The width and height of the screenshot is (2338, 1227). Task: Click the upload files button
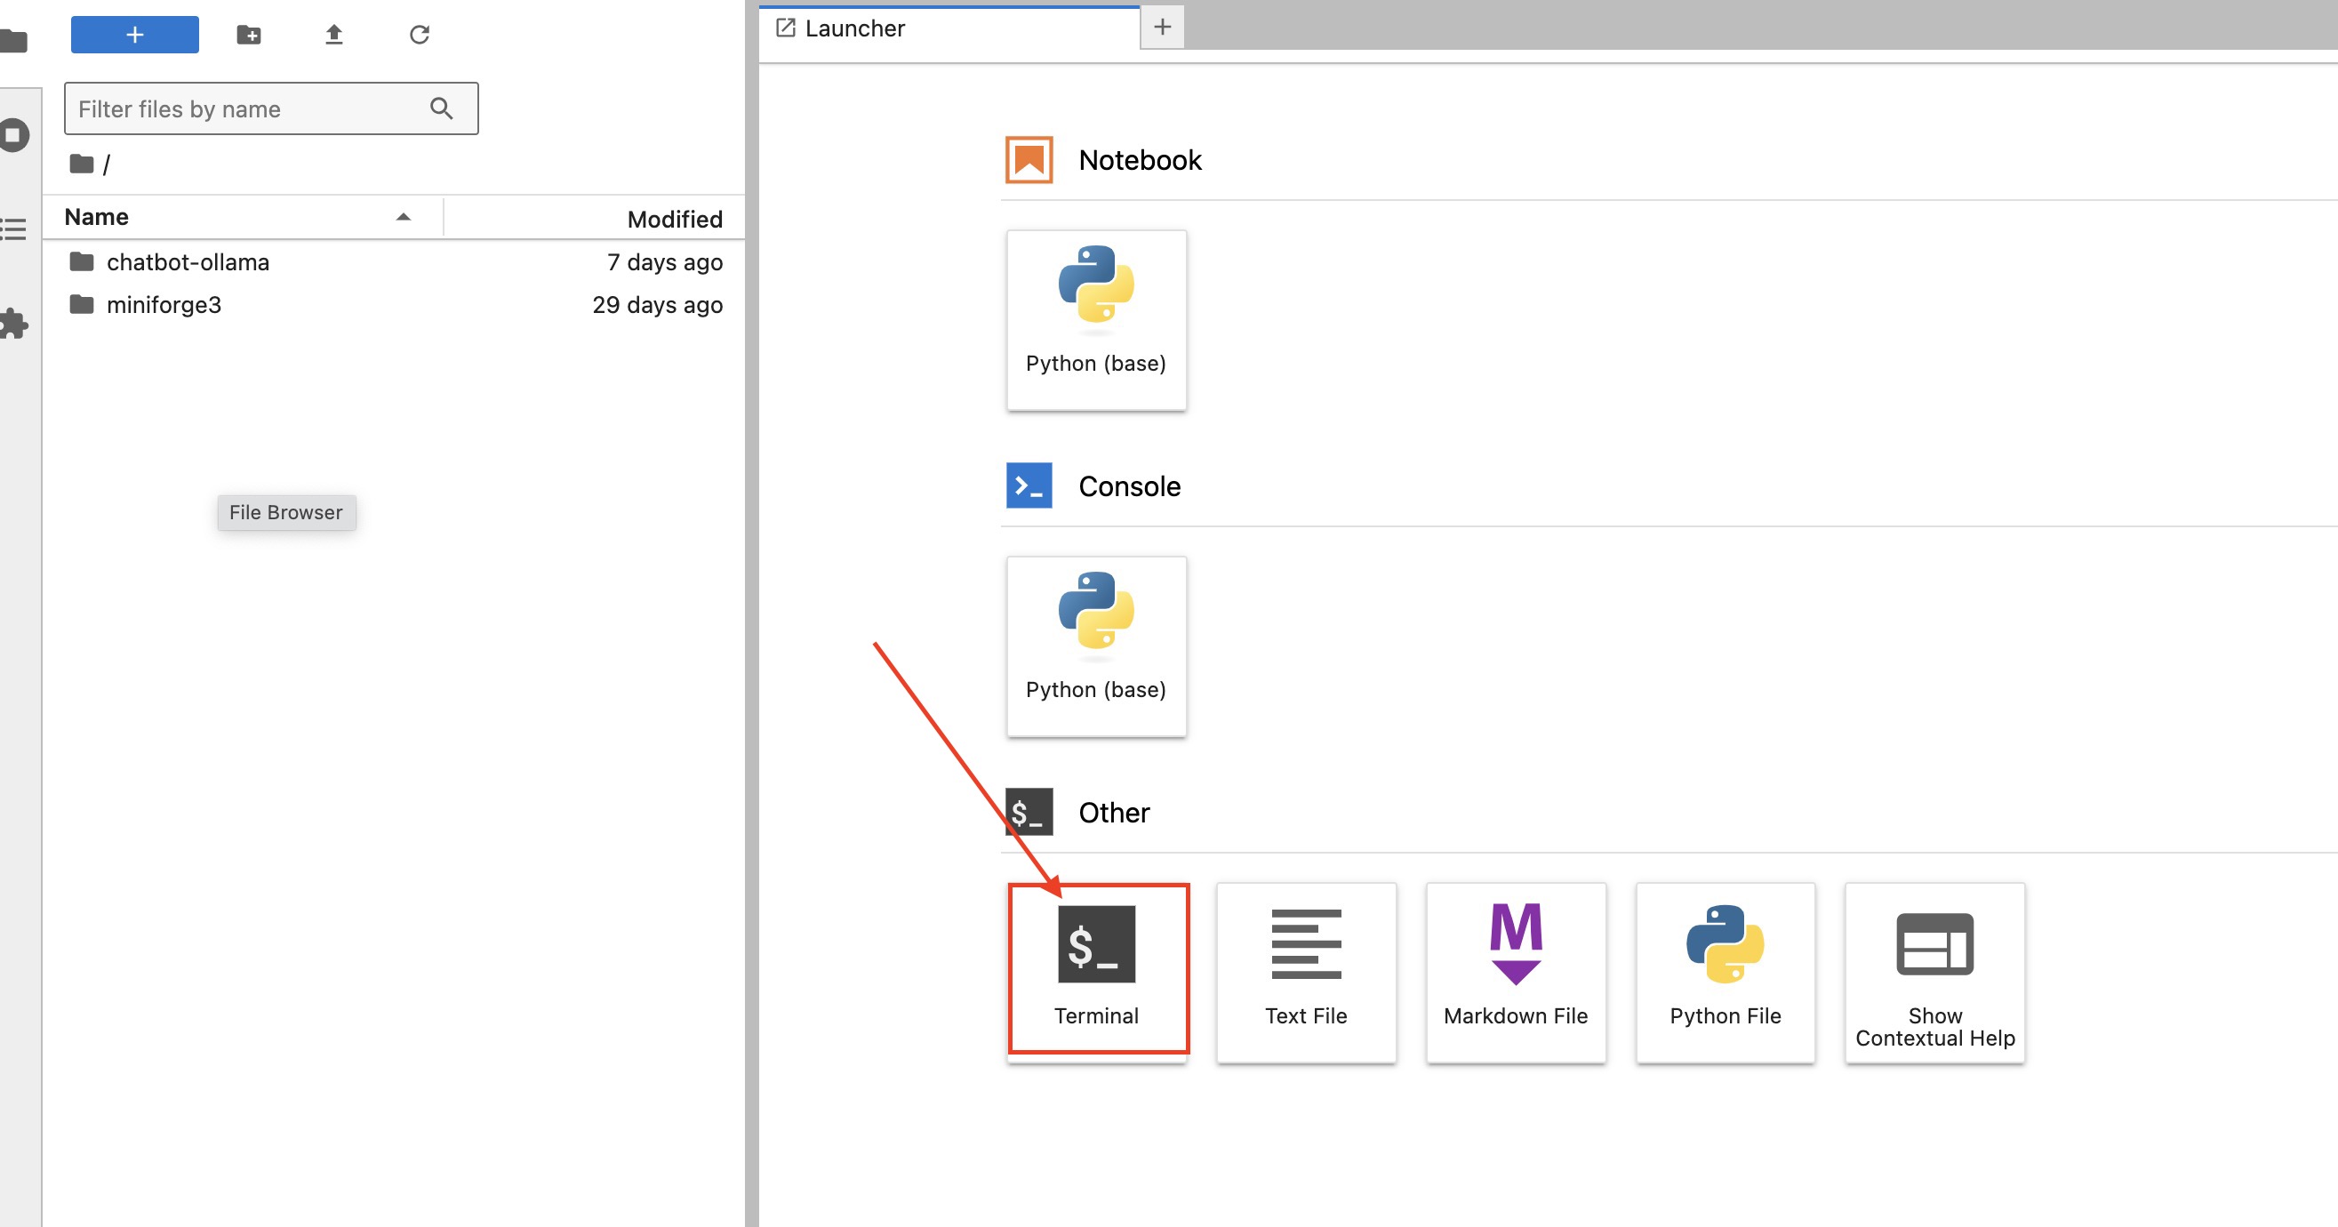point(332,33)
